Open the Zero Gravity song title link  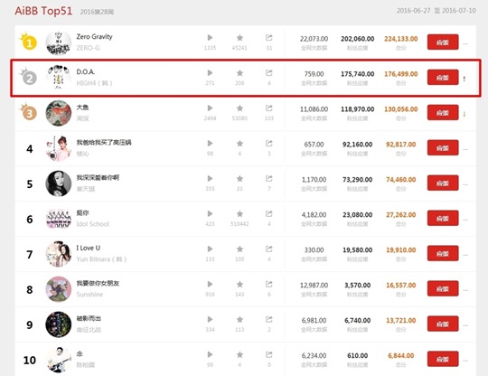94,37
